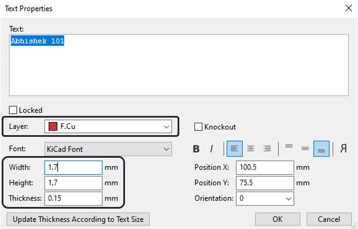Align text to horizontal center
358x229 pixels.
251,149
